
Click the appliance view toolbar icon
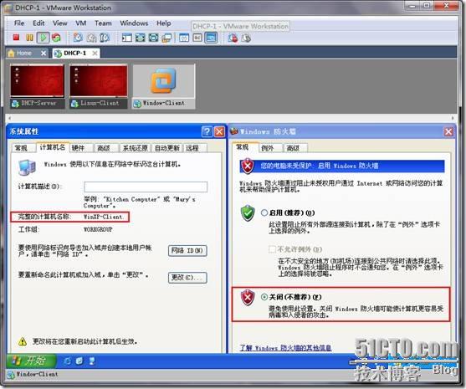197,38
